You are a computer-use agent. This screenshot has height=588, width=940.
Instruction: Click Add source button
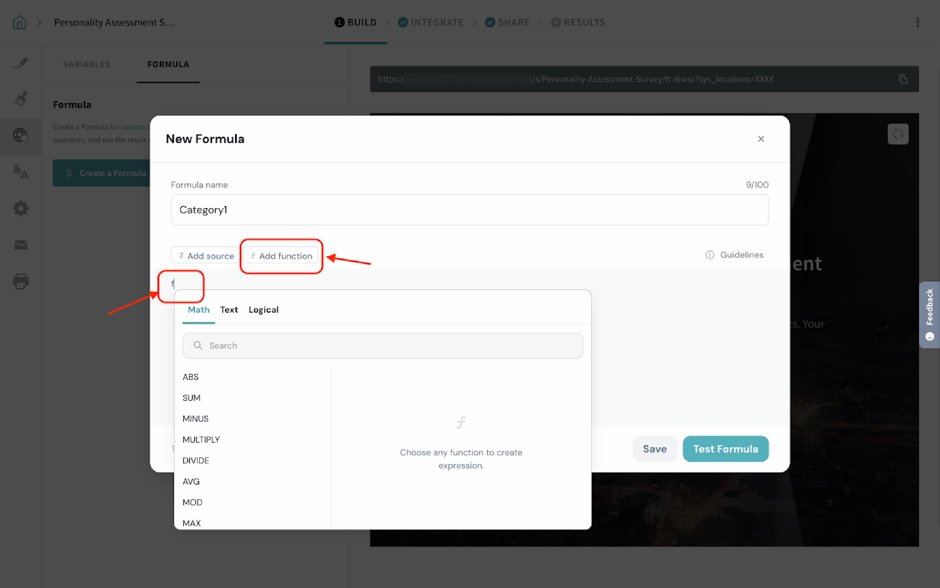206,256
